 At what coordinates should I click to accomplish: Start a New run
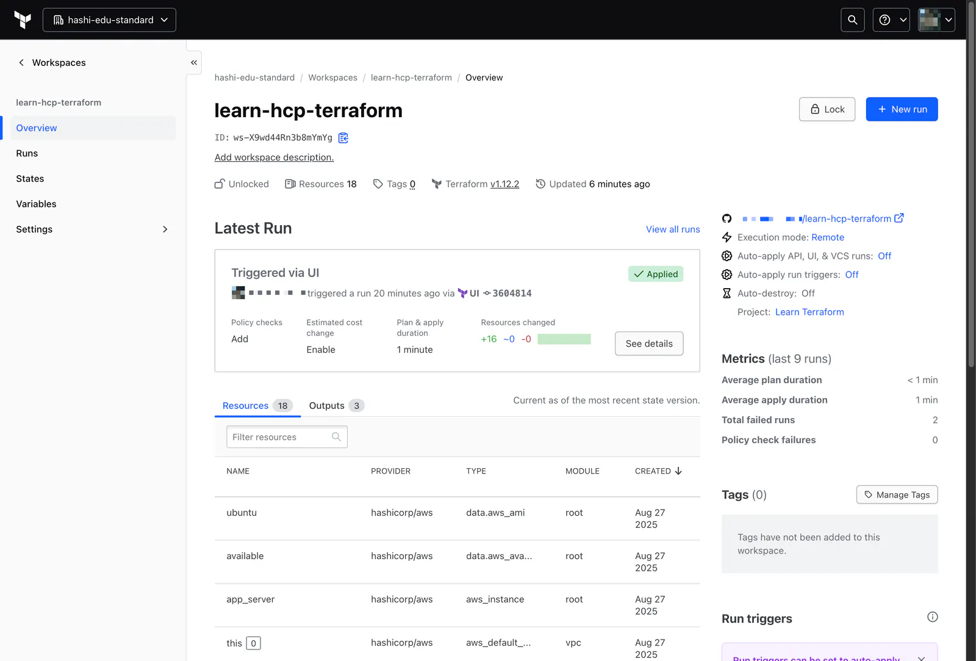(902, 109)
